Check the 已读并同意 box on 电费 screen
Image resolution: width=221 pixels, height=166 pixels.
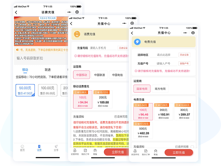pos(192,147)
